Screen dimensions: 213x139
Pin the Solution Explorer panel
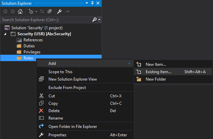pos(93,3)
